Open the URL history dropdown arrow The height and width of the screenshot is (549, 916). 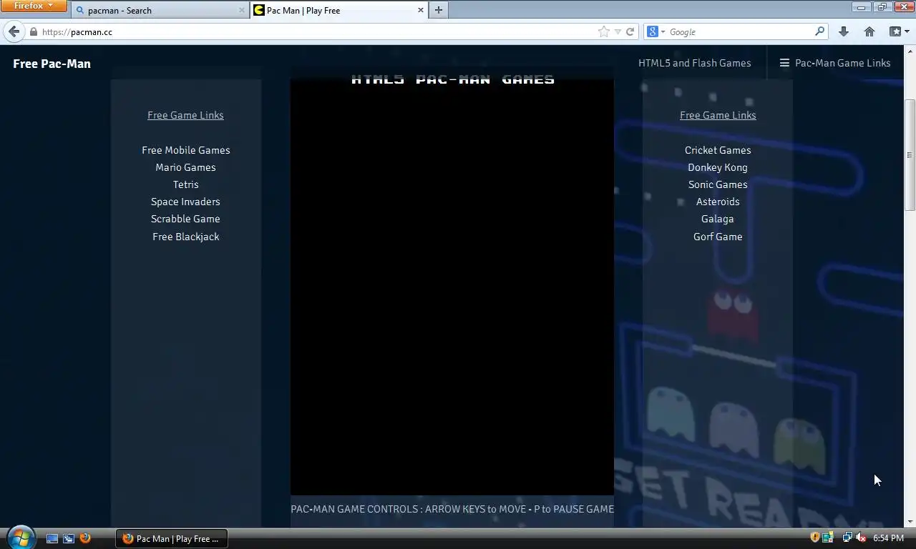pos(618,32)
